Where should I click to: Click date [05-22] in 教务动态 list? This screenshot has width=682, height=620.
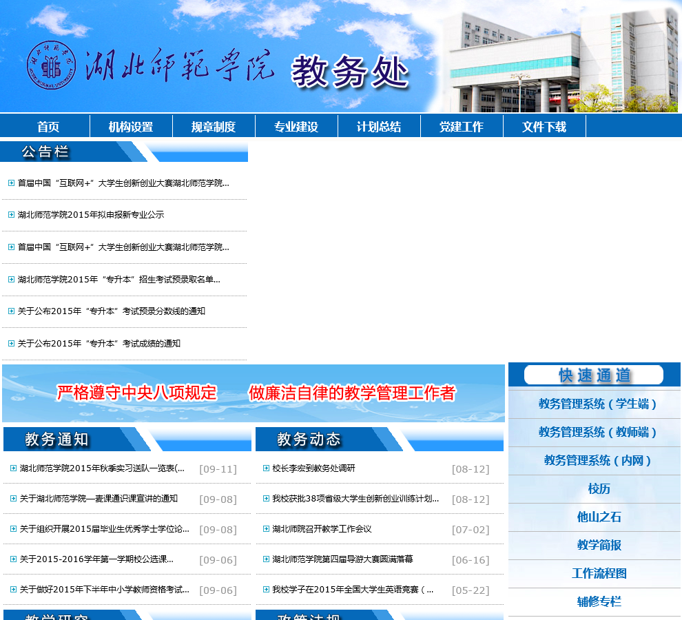coord(471,590)
